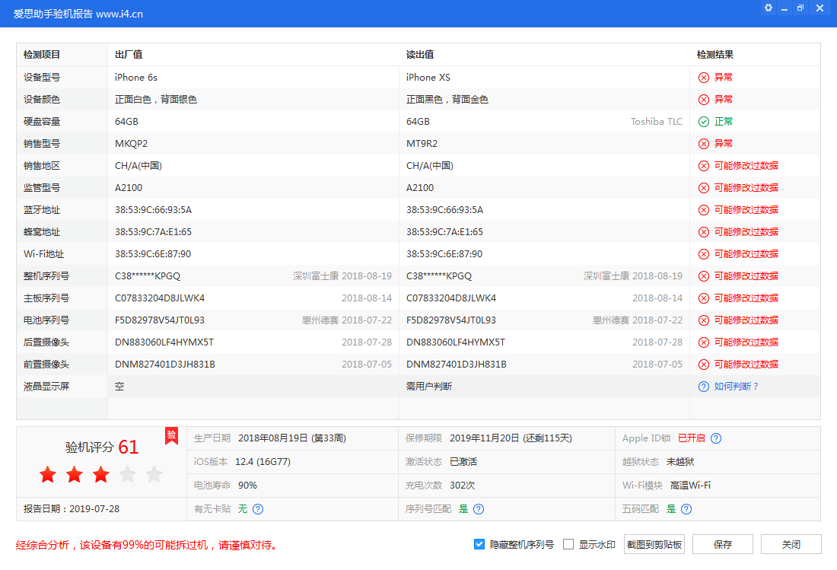Image resolution: width=837 pixels, height=570 pixels.
Task: Click the third red rating star
Action: [101, 475]
